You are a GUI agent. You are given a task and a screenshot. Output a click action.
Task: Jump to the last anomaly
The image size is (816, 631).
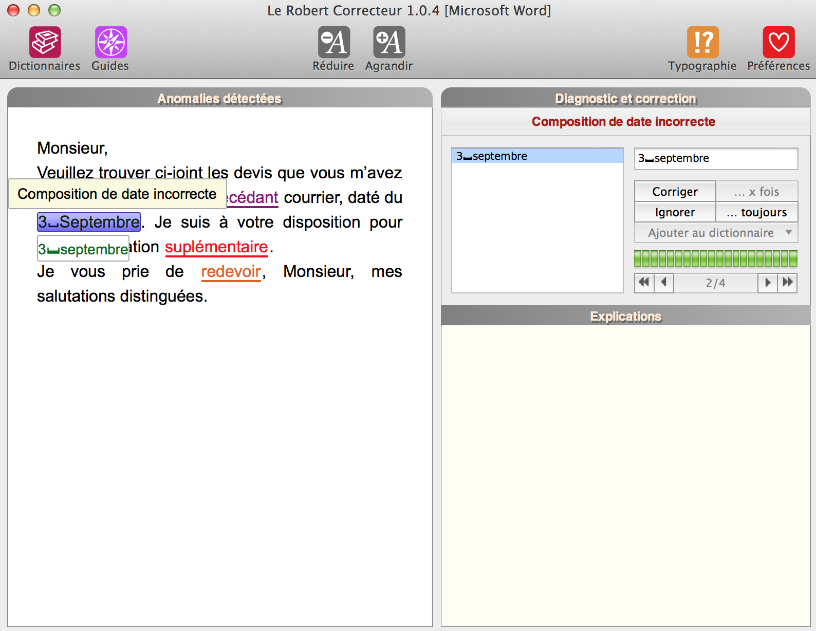click(787, 283)
